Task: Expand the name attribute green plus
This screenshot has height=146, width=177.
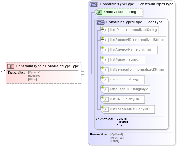Action: pos(102,77)
